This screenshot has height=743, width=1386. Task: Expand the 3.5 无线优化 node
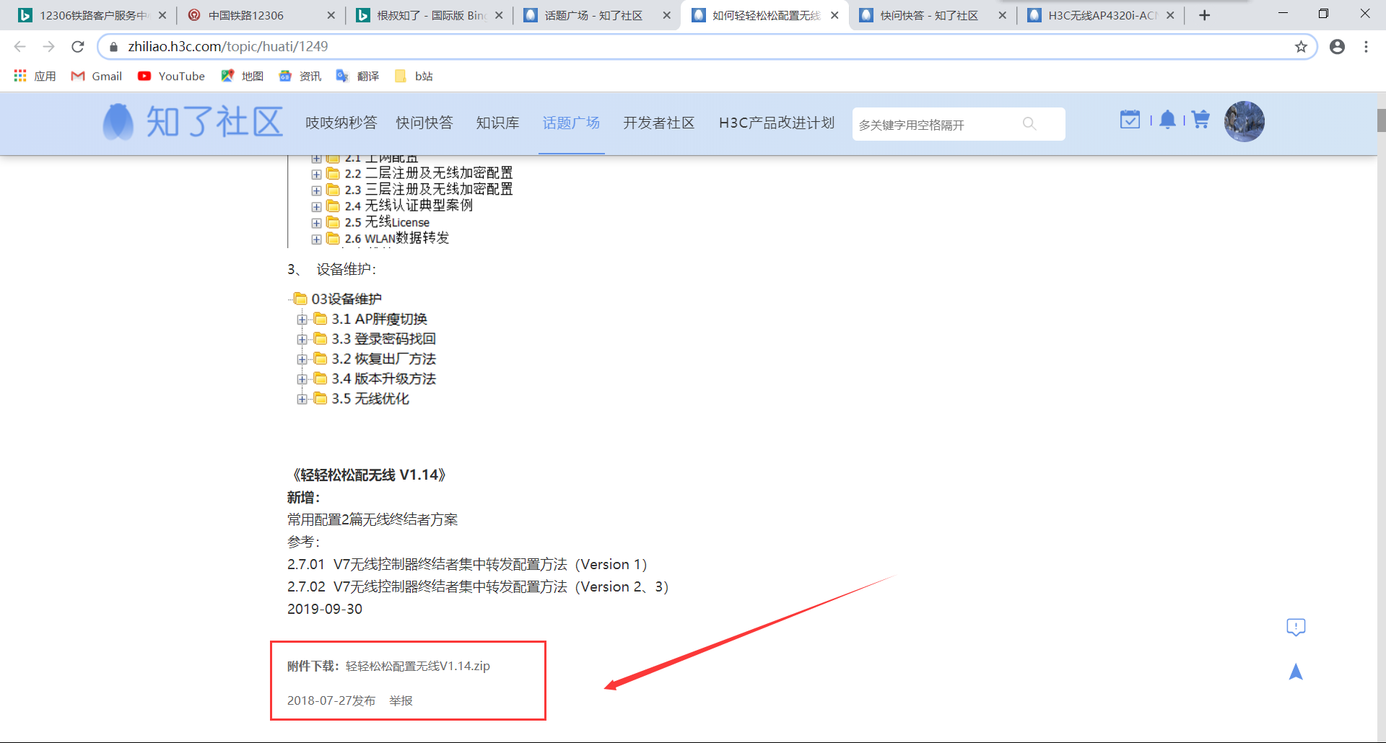(302, 399)
